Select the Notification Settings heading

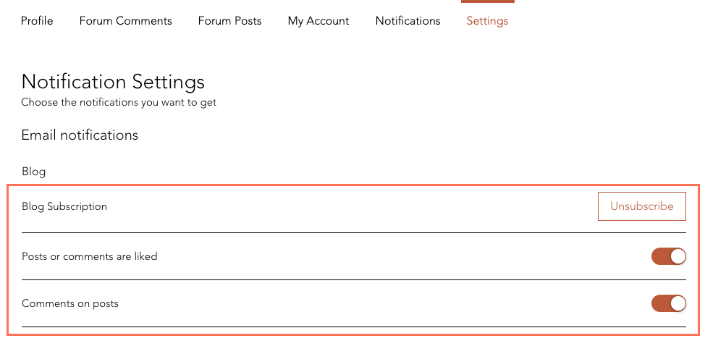[113, 82]
